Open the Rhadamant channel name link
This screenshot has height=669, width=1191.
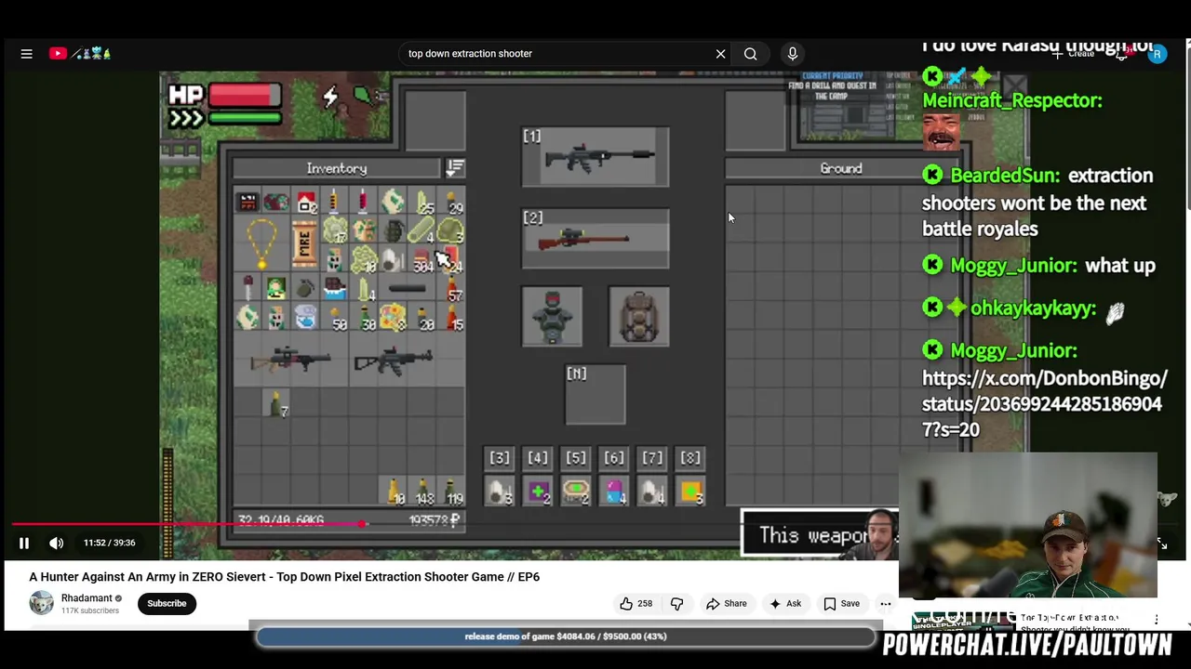[x=87, y=598]
